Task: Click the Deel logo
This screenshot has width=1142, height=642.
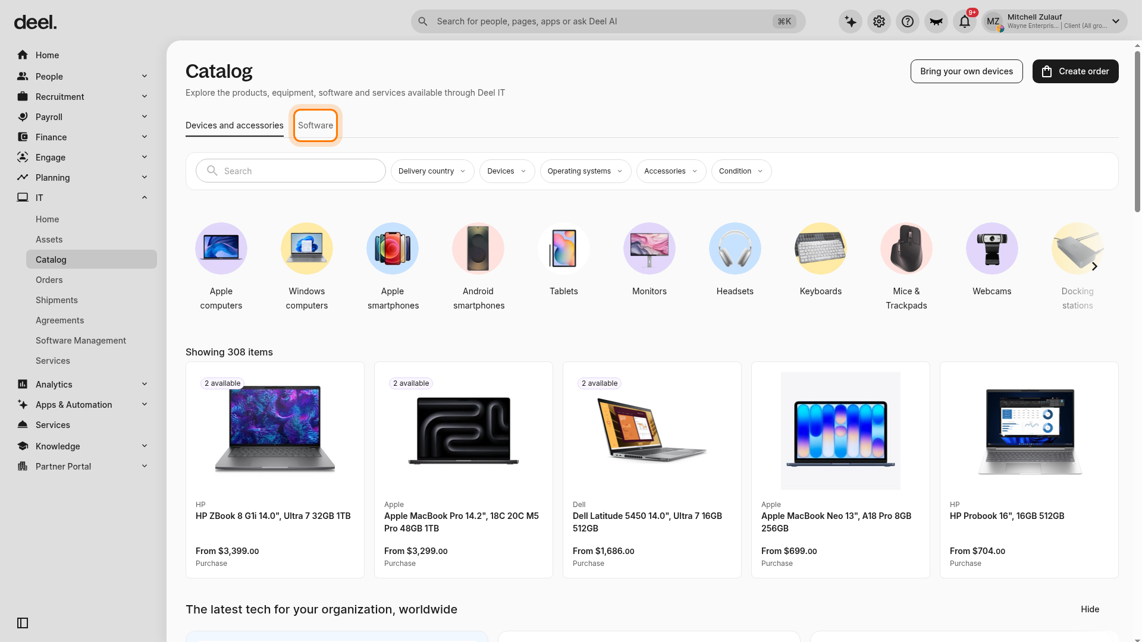Action: pyautogui.click(x=35, y=23)
